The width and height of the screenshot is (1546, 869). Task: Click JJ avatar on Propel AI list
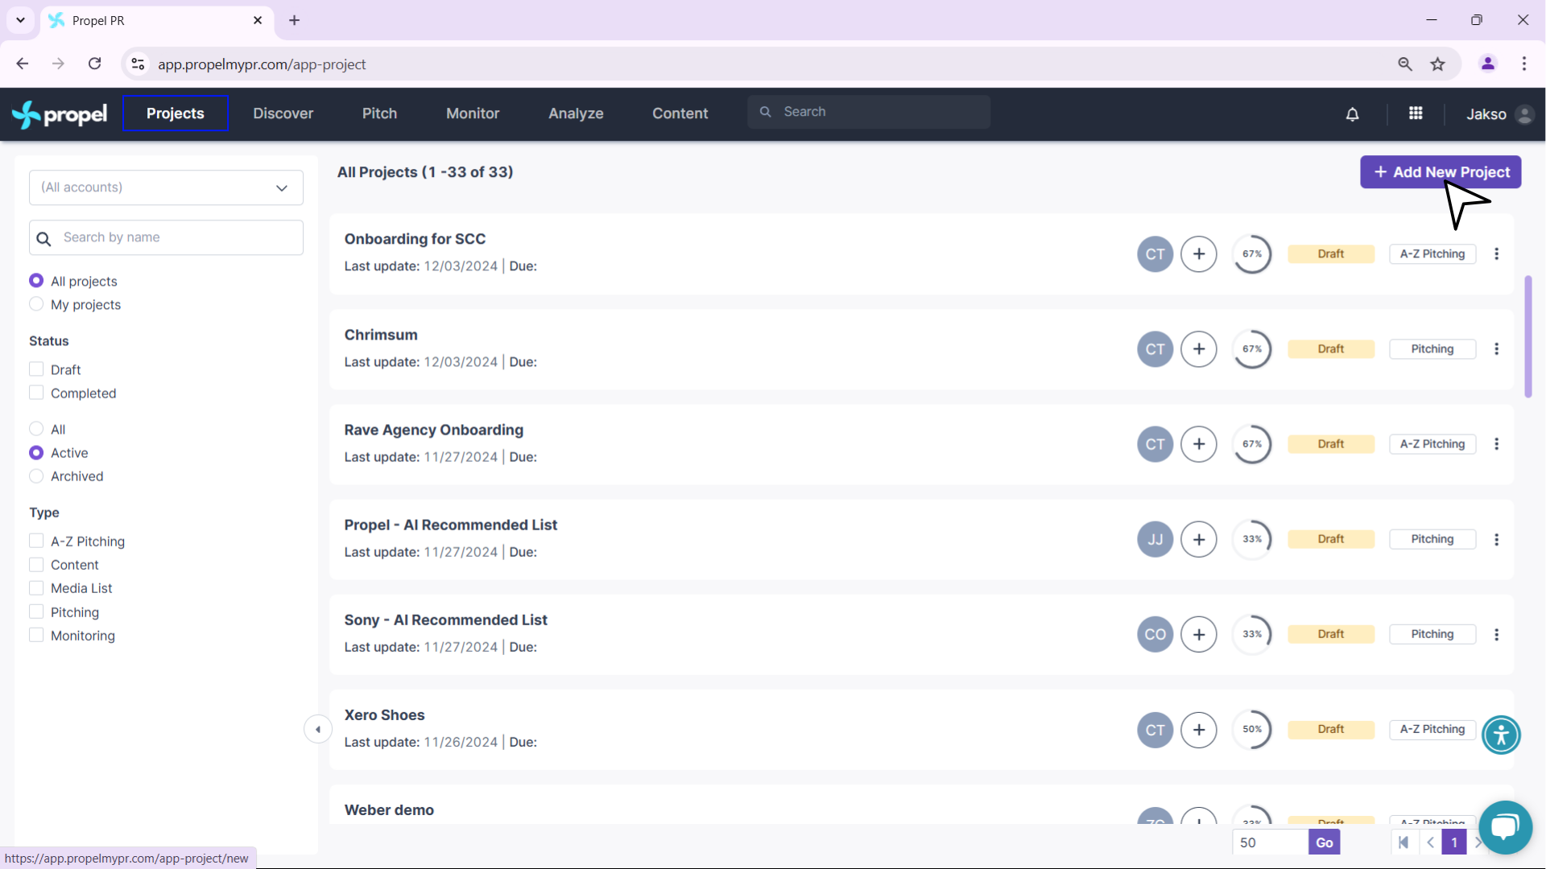tap(1155, 539)
